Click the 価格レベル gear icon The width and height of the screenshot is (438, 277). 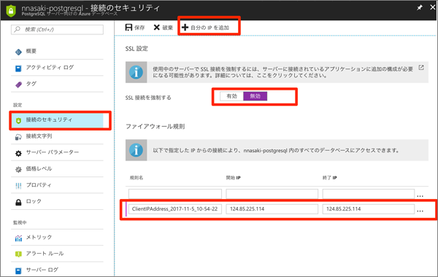coord(18,169)
